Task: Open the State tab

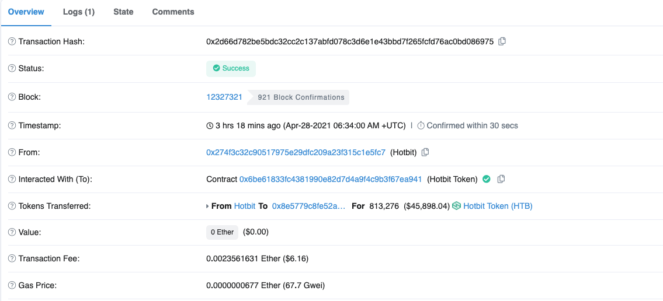Action: point(123,12)
